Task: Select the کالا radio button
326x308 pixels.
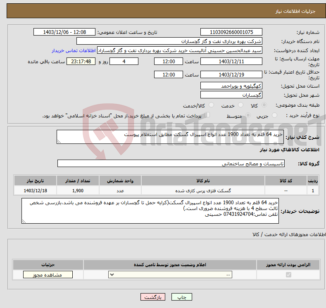Action: pyautogui.click(x=264, y=105)
